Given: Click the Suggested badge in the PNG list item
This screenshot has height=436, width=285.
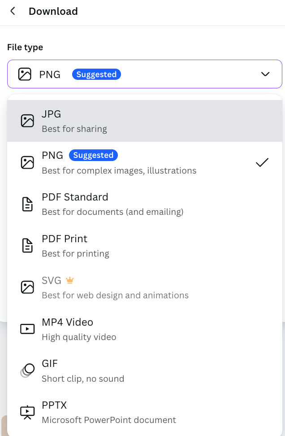Looking at the screenshot, I should [x=93, y=155].
